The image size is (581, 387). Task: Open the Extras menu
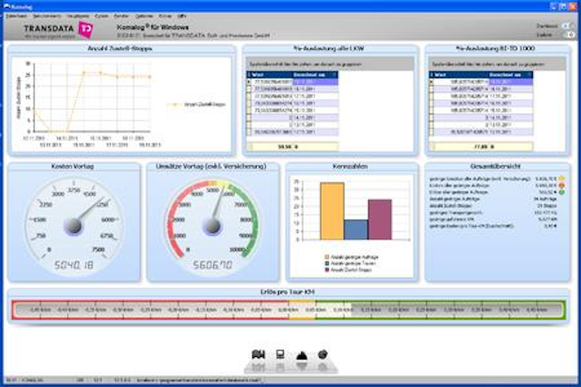click(165, 16)
